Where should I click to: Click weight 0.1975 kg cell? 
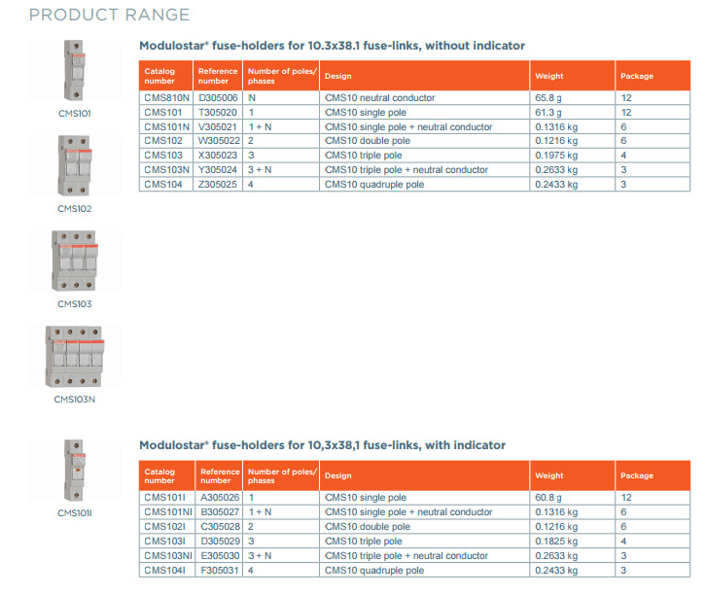coord(572,156)
